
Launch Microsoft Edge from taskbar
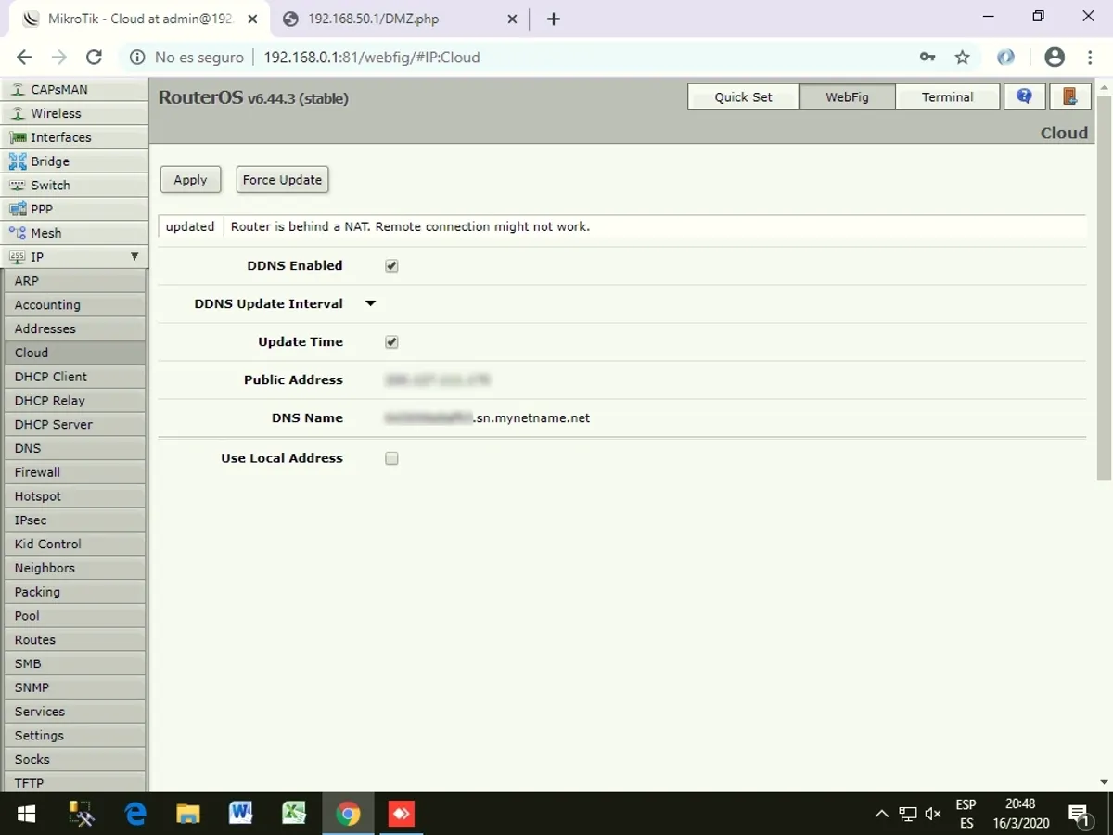tap(135, 815)
